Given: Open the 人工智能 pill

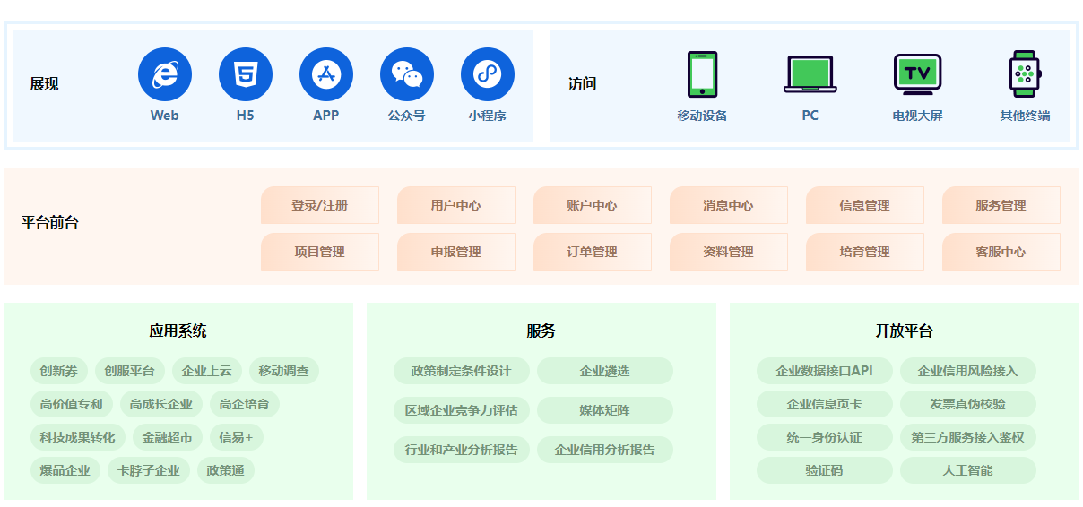Looking at the screenshot, I should pyautogui.click(x=968, y=470).
